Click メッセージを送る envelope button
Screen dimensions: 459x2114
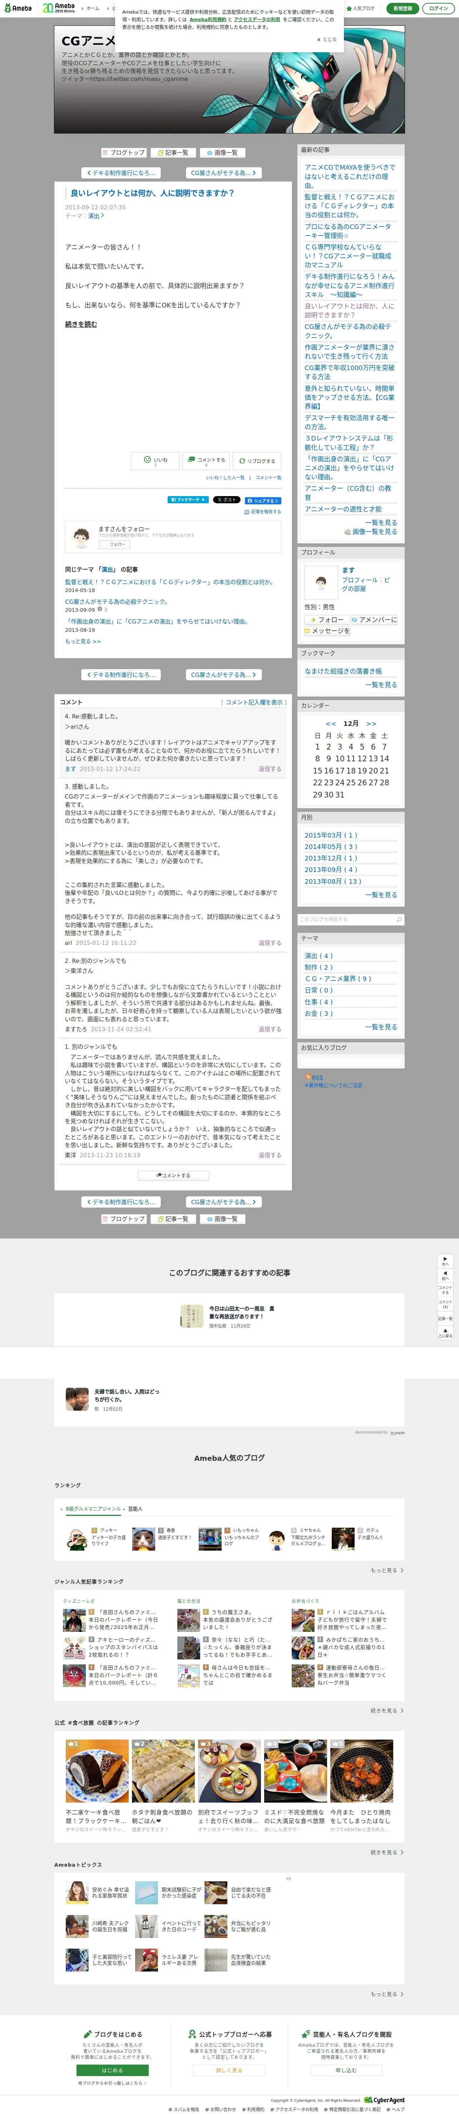(327, 631)
